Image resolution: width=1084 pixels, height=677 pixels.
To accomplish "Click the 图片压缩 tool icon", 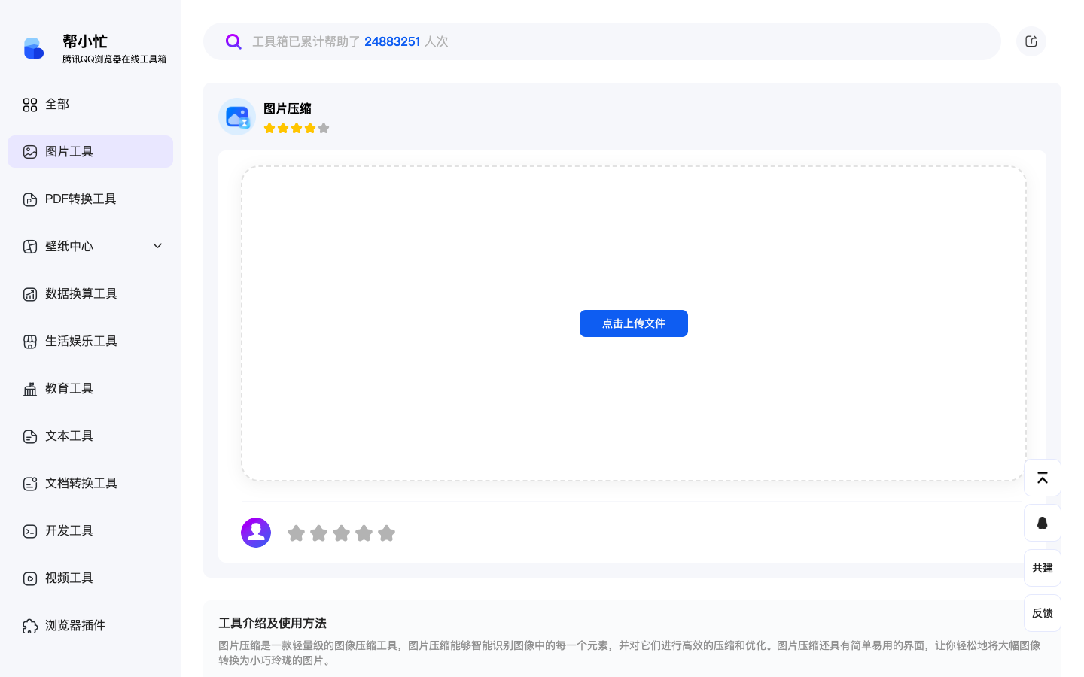I will 237,117.
